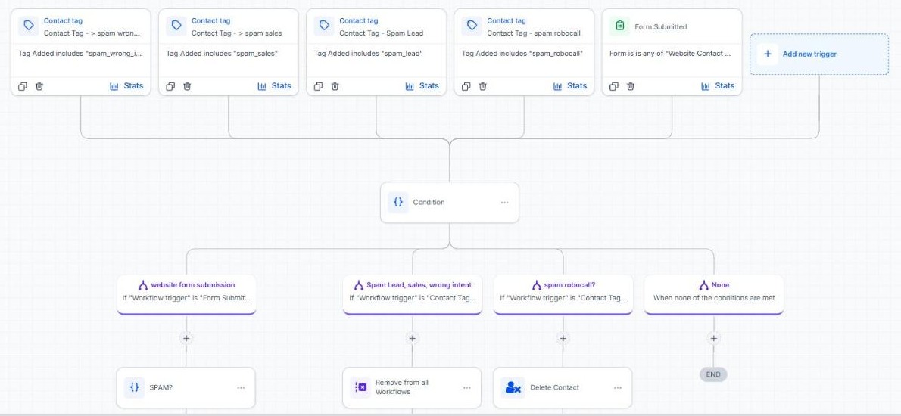The height and width of the screenshot is (416, 901).
Task: Click Form Submitted trigger title
Action: 661,27
